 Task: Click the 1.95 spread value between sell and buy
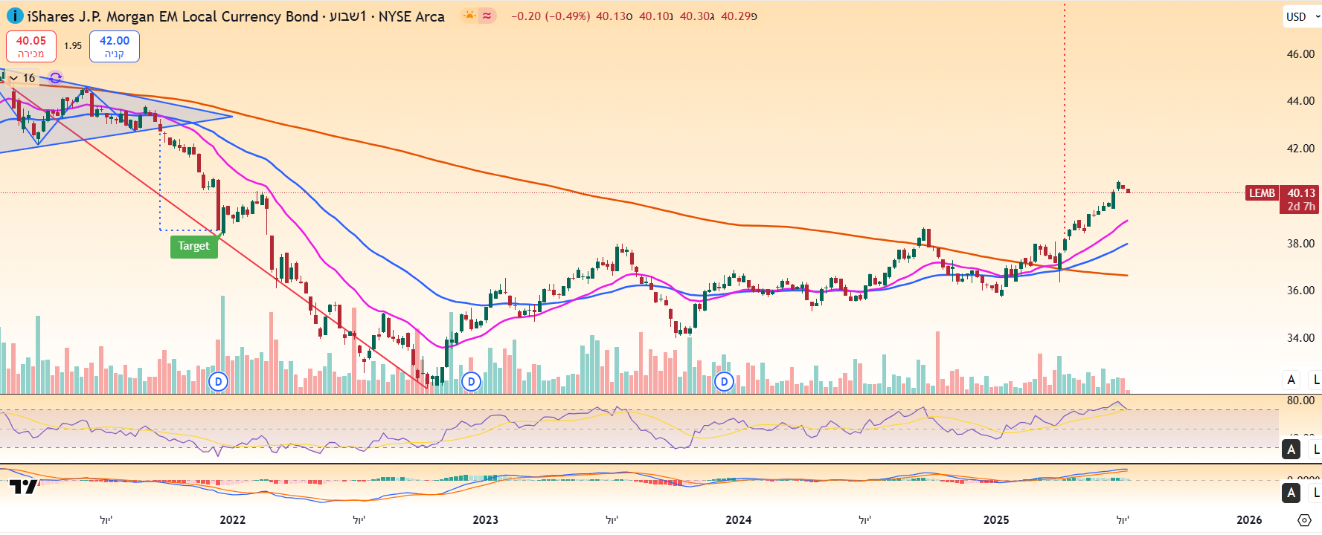coord(73,46)
